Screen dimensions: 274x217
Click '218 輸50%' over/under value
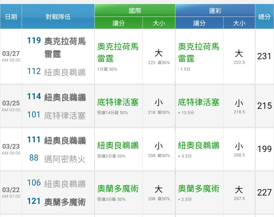click(159, 112)
